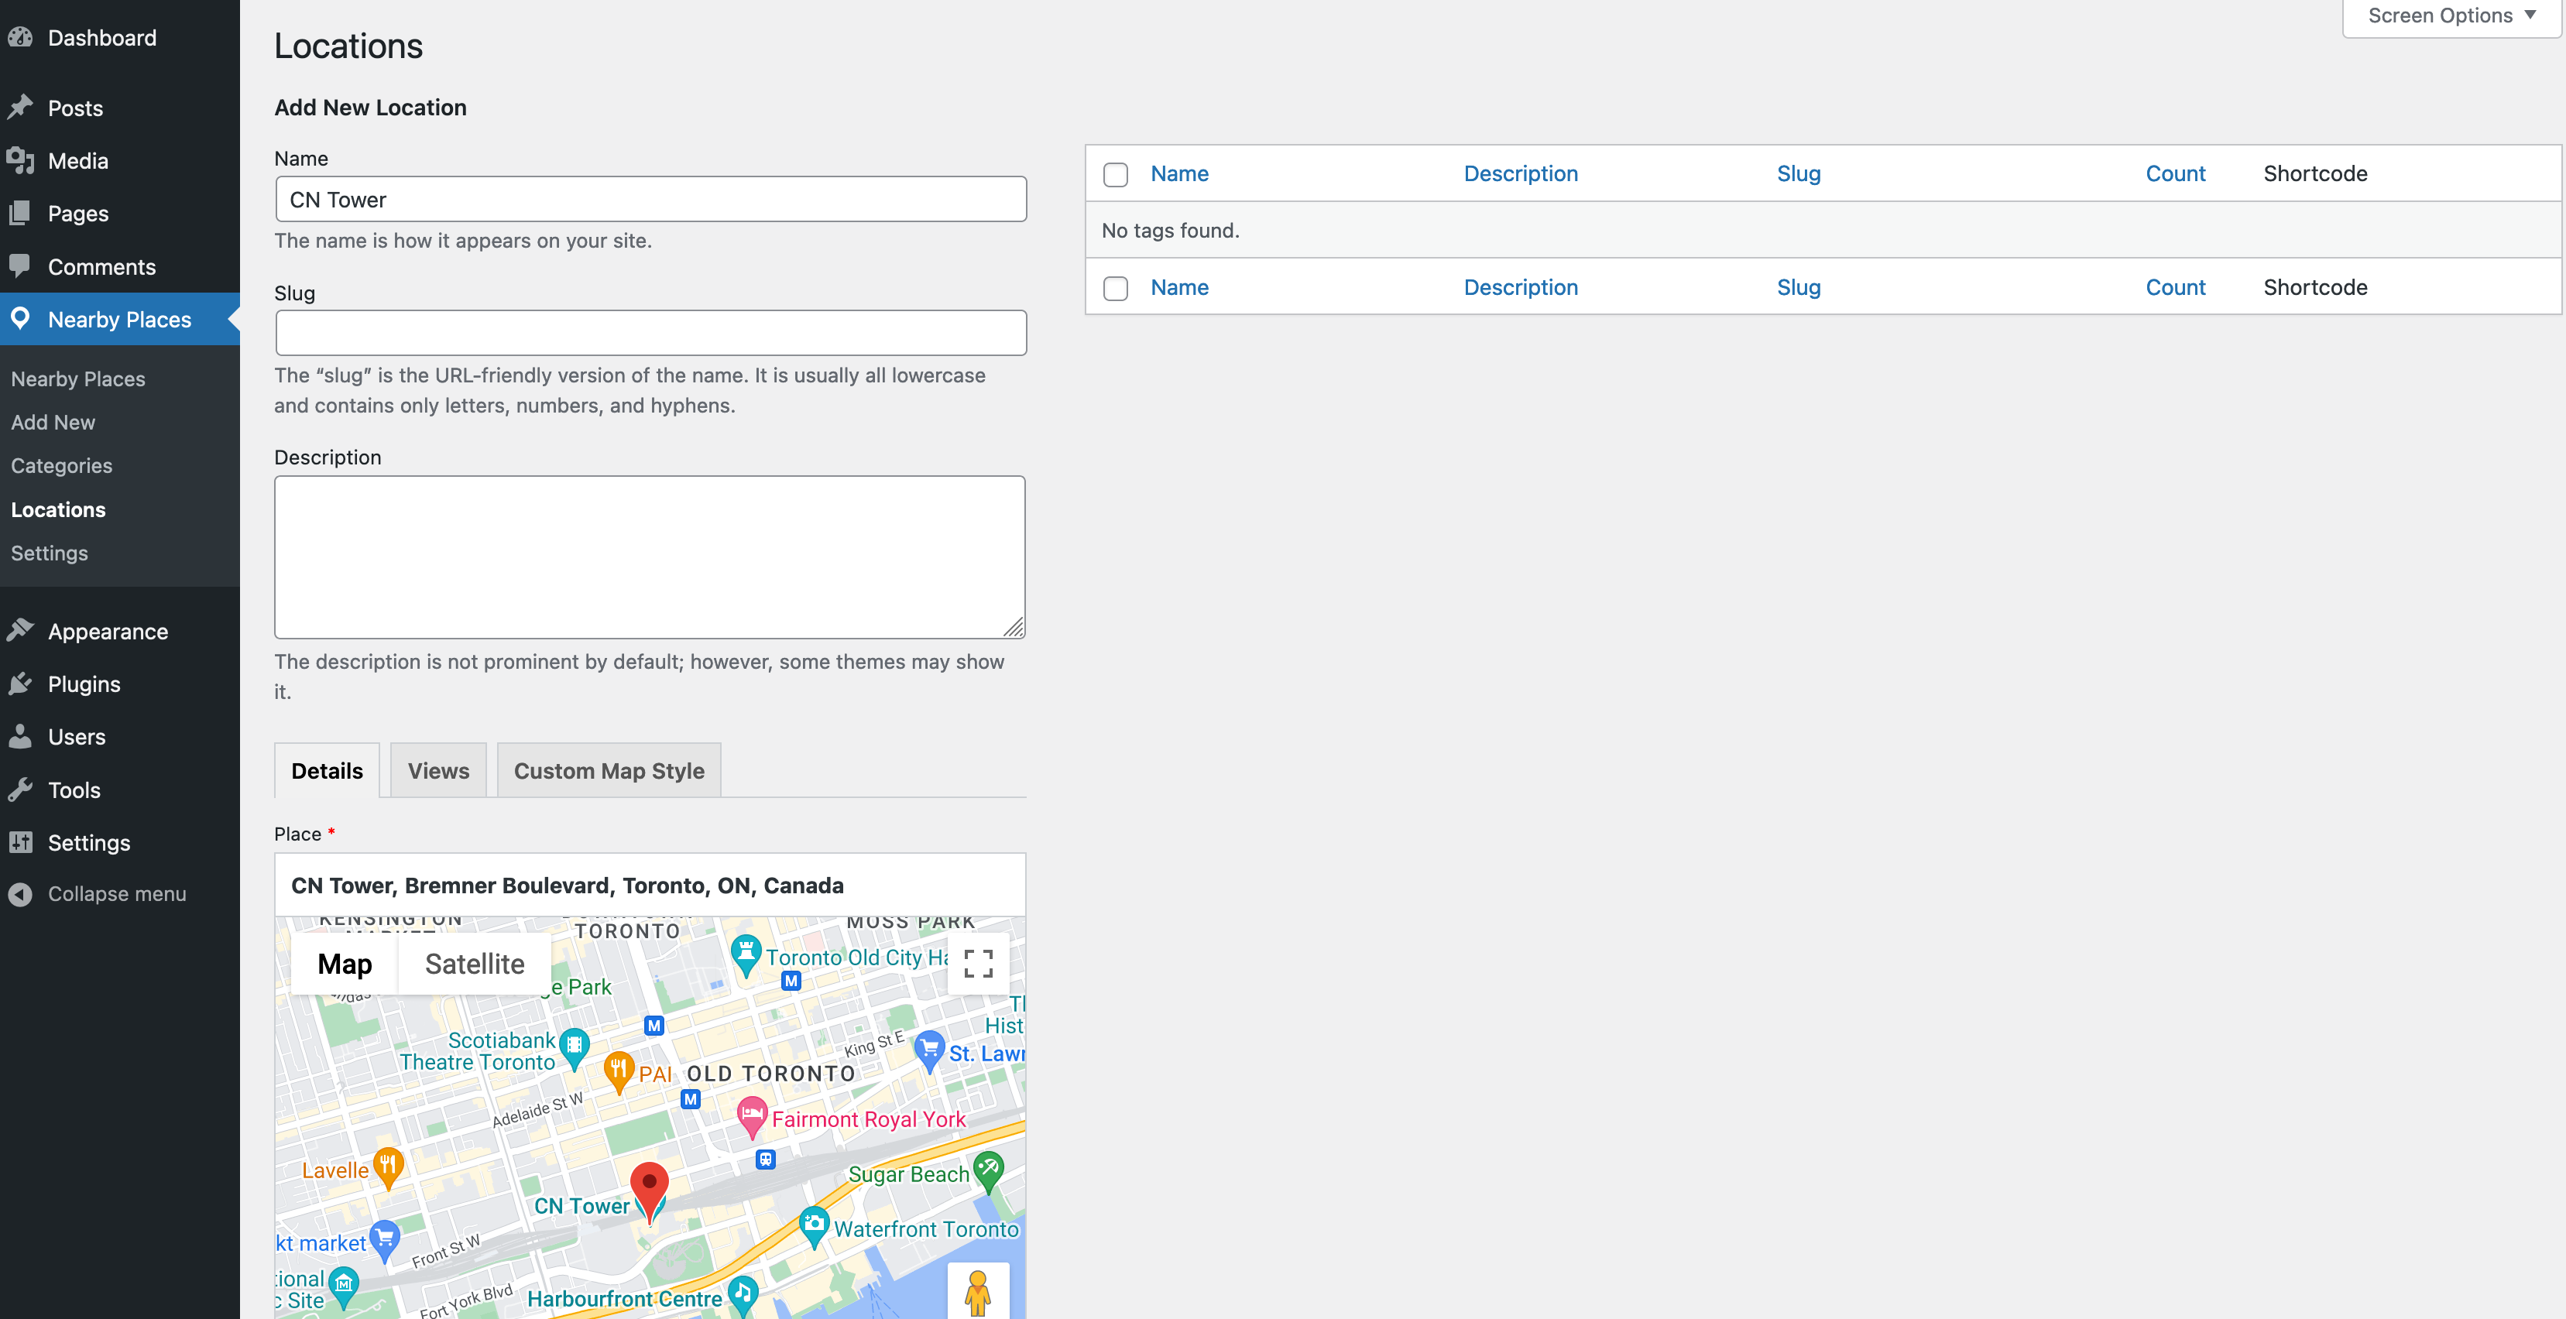Image resolution: width=2566 pixels, height=1319 pixels.
Task: Click the Name field containing CN Tower
Action: click(x=650, y=199)
